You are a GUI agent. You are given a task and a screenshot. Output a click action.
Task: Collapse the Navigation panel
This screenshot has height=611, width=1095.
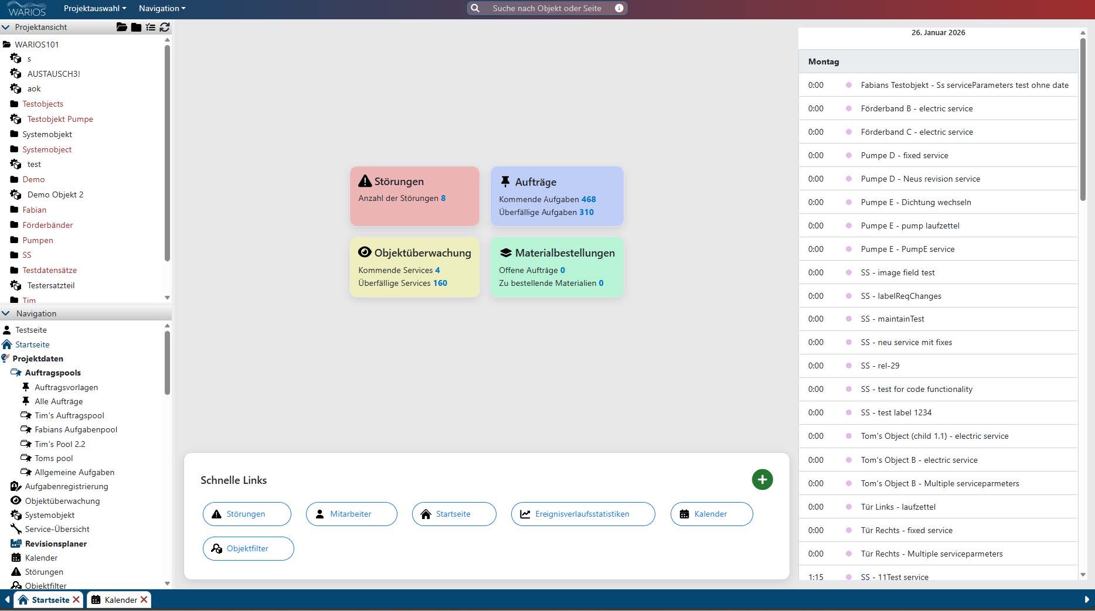click(6, 313)
